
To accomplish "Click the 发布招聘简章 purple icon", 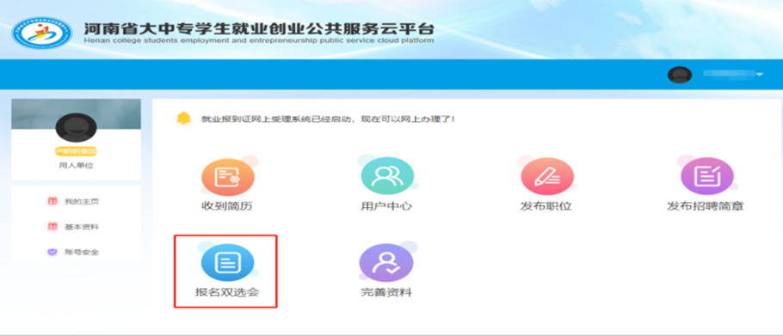I will point(707,176).
